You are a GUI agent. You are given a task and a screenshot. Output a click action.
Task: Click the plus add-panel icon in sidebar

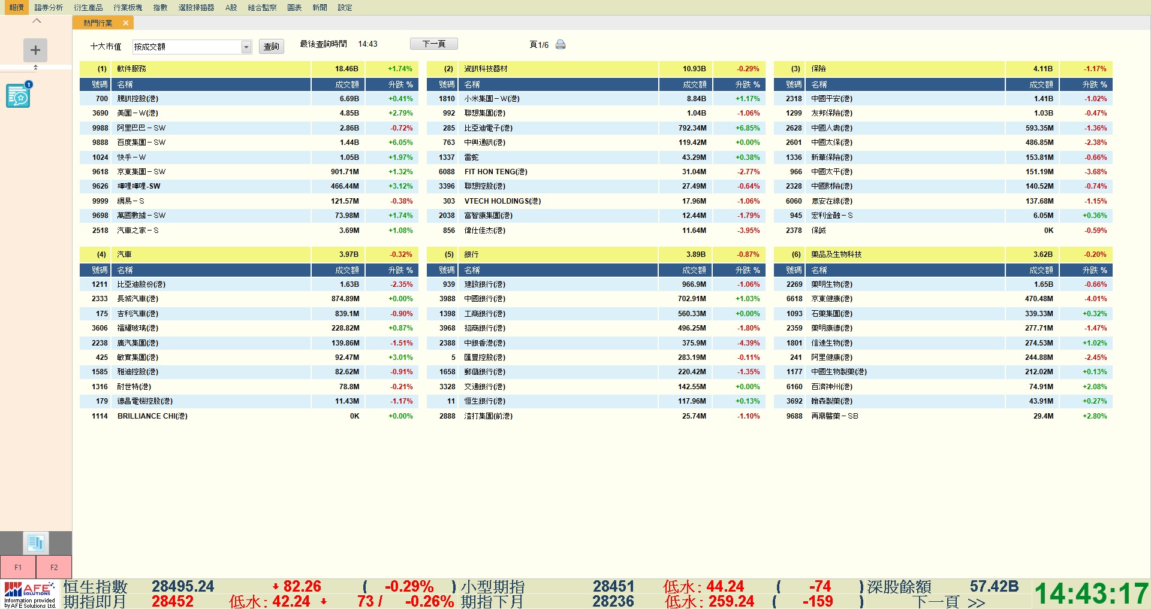pos(35,50)
